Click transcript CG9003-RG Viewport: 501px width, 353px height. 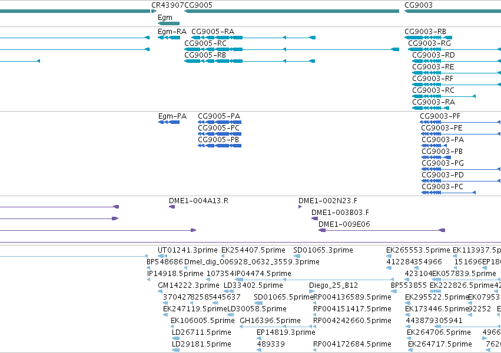coord(454,49)
